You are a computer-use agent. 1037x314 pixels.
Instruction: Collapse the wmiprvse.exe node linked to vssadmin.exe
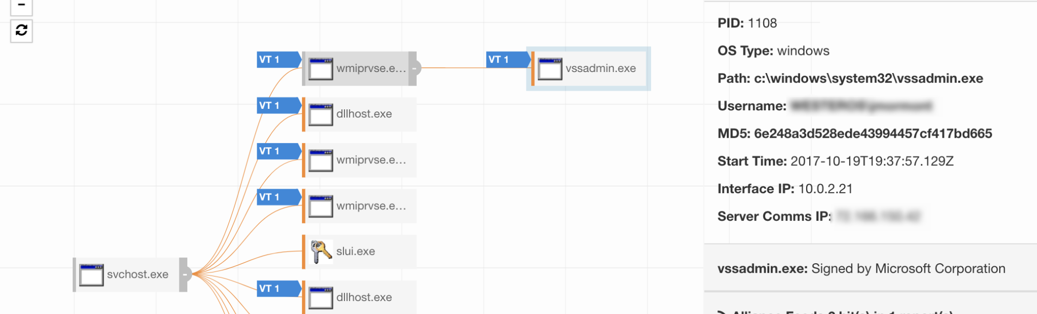coord(414,68)
